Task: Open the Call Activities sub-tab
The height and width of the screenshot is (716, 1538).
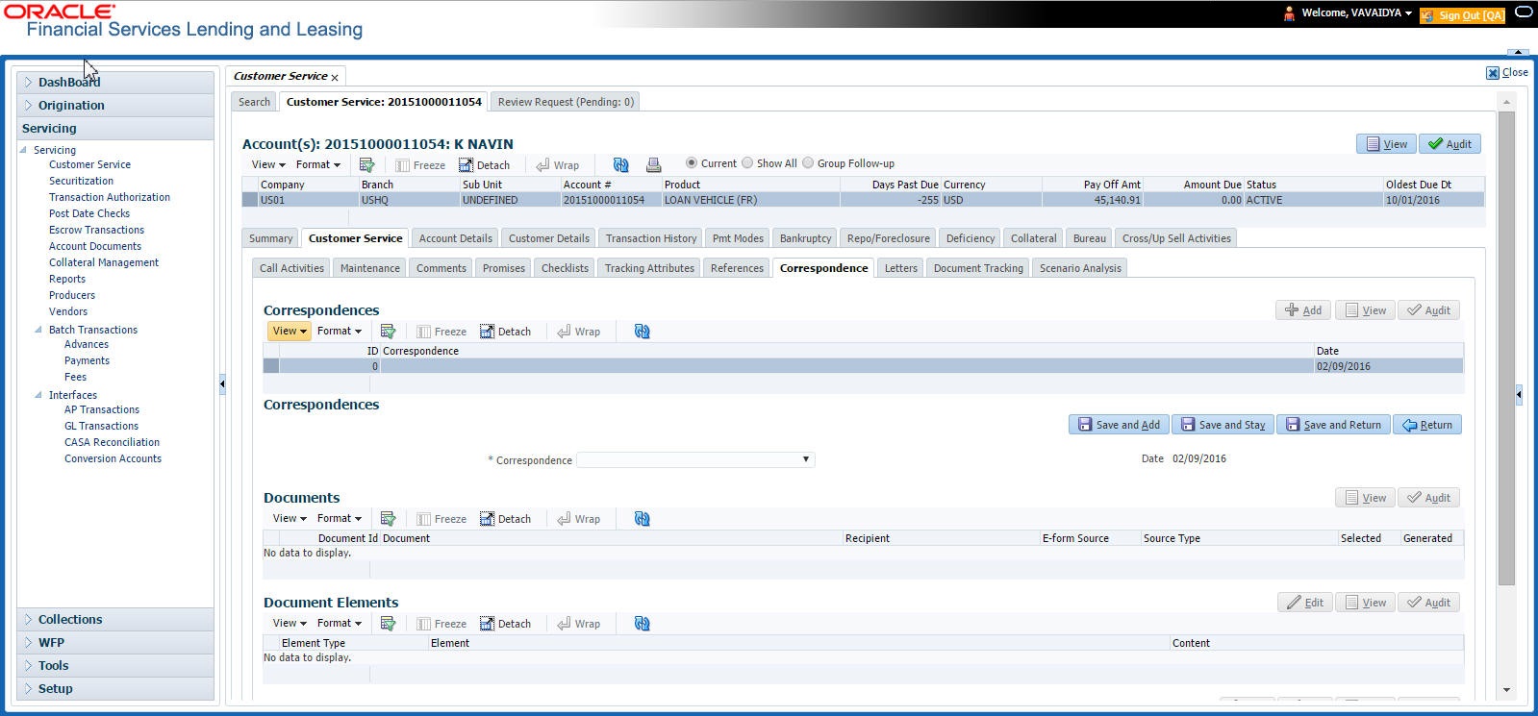Action: (291, 268)
